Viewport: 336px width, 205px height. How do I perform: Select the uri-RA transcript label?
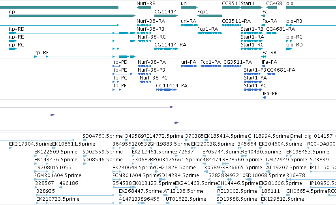coord(189,21)
